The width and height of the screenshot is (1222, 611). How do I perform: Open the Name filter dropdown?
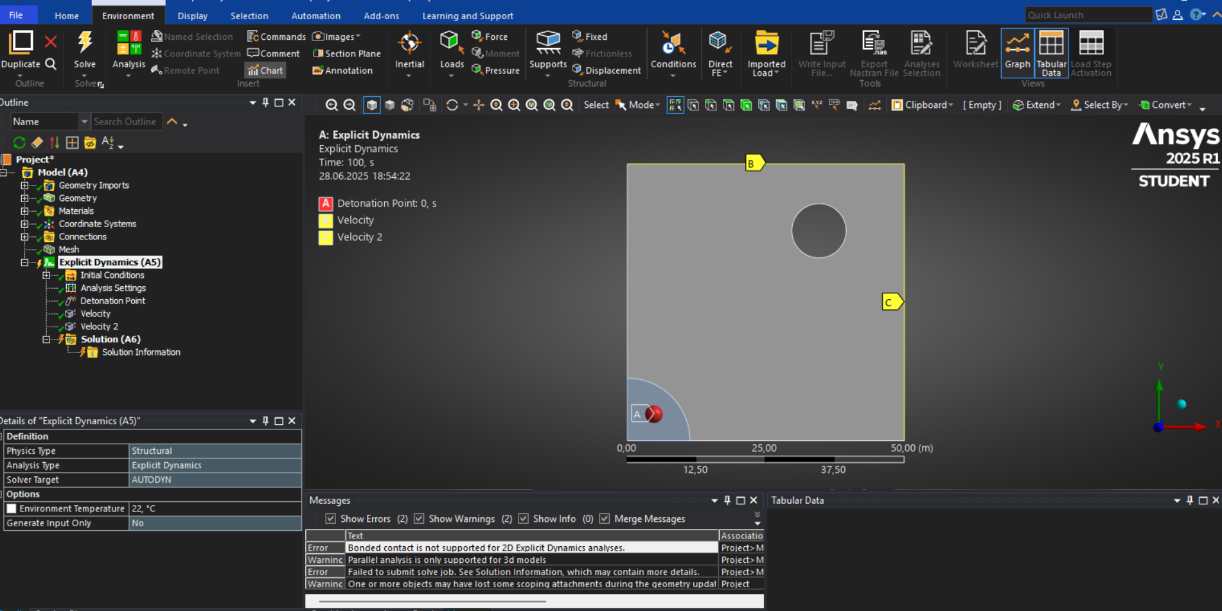coord(84,121)
